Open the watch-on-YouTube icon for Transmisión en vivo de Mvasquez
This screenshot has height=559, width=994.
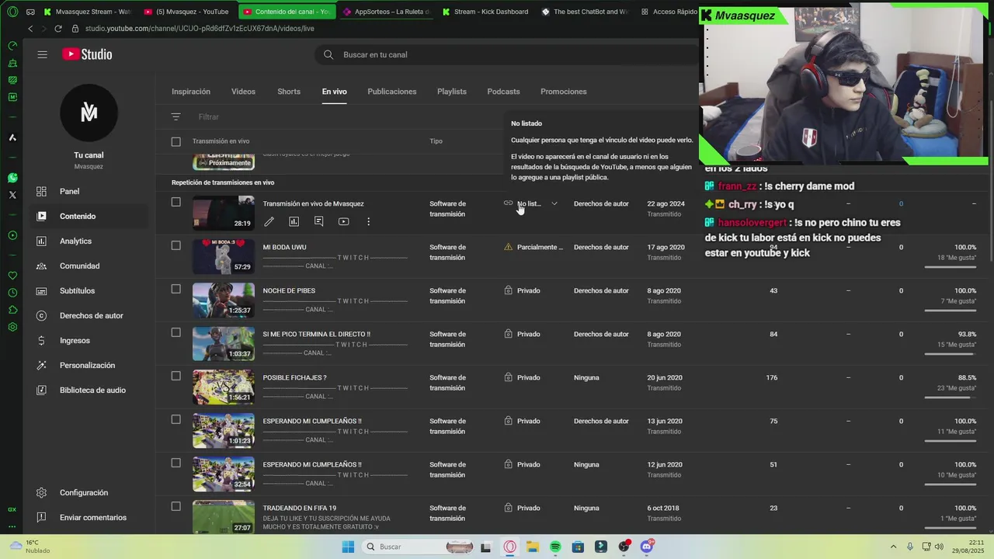[x=343, y=221]
